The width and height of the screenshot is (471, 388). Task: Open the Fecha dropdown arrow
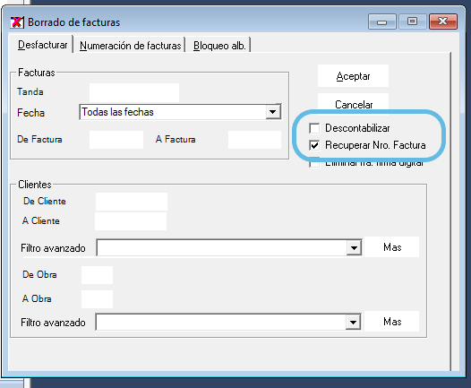click(x=273, y=112)
